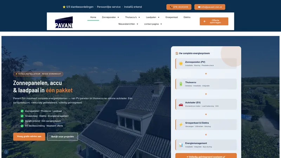281x158 pixels.
Task: Click the star icon before 5/5 klantbeoordelingen
Action: click(x=64, y=7)
